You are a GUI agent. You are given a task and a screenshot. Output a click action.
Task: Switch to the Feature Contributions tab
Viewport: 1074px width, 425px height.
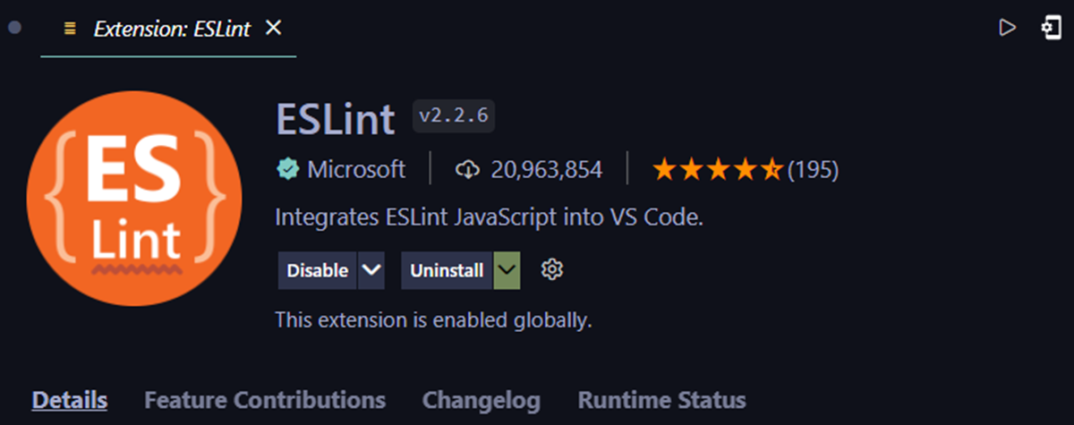[x=265, y=399]
